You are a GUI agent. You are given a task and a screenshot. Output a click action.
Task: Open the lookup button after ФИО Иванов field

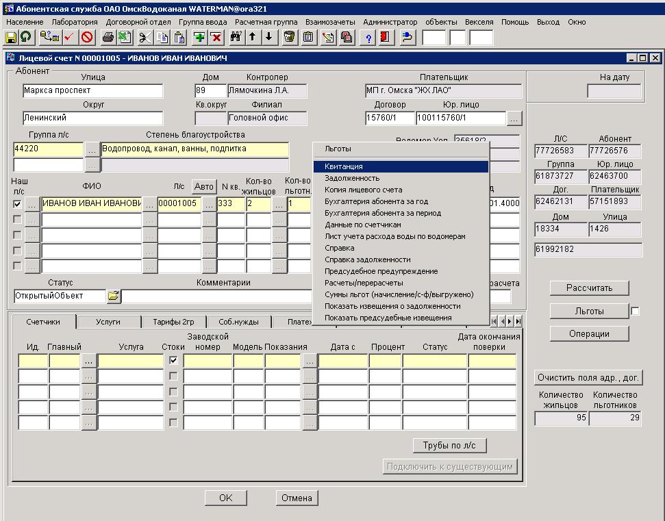coord(149,203)
